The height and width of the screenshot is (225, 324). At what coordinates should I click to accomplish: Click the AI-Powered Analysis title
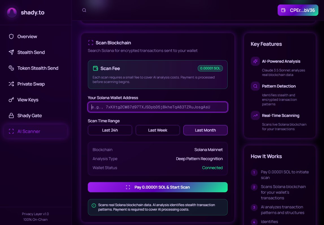(281, 61)
